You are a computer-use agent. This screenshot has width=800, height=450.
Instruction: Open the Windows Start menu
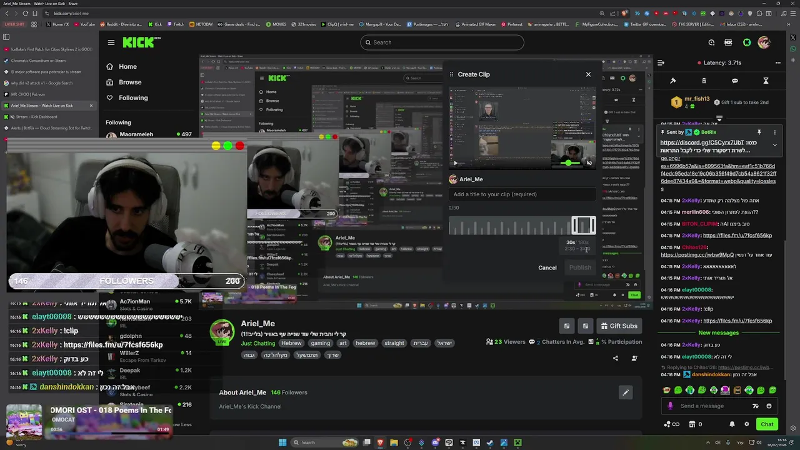[x=282, y=442]
